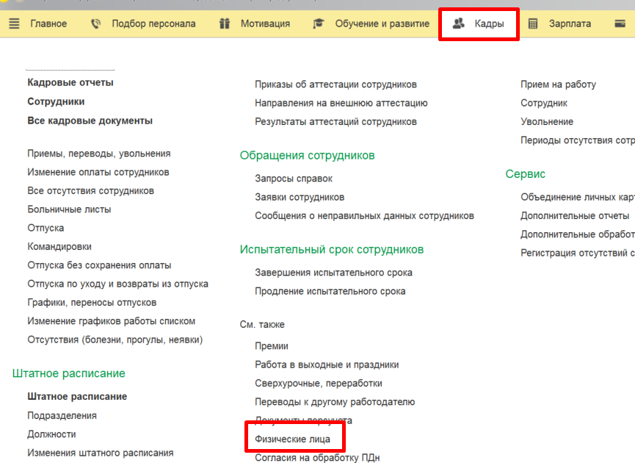Switch to the Главное tab
Viewport: 635px width, 463px height.
(47, 23)
